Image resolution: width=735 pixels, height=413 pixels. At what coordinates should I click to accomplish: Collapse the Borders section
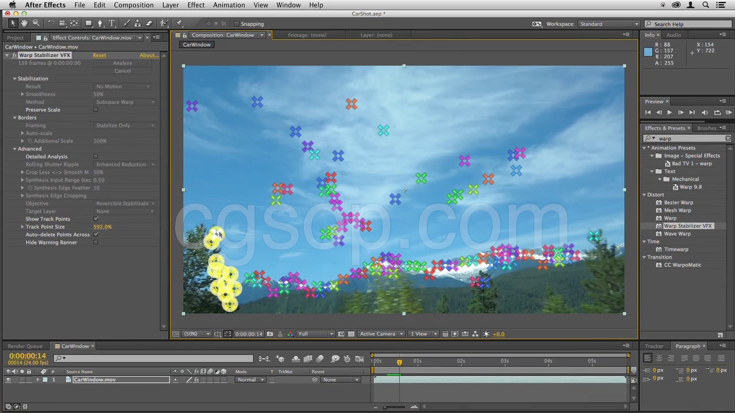coord(14,118)
